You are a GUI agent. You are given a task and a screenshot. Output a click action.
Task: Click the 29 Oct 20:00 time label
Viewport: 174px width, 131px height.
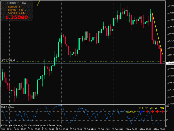tap(117, 129)
